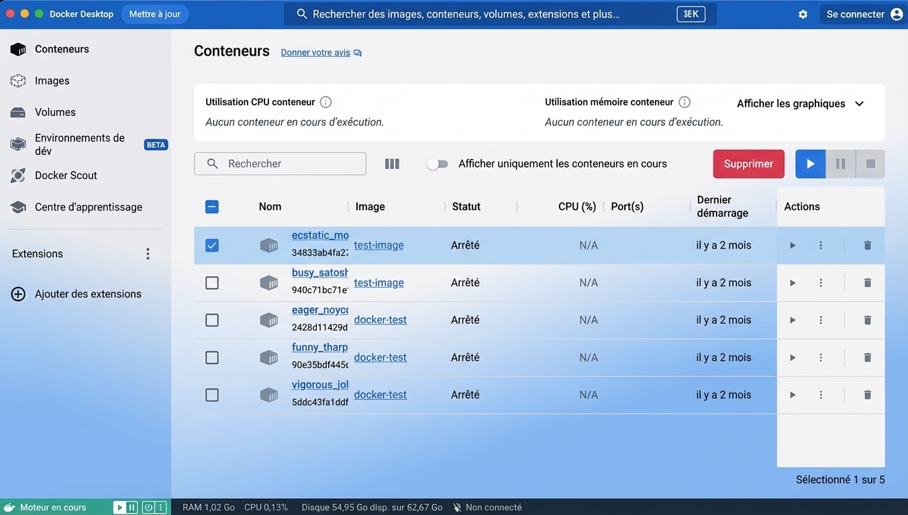Expand Afficher les graphiques chevron
The height and width of the screenshot is (515, 908).
pyautogui.click(x=859, y=103)
